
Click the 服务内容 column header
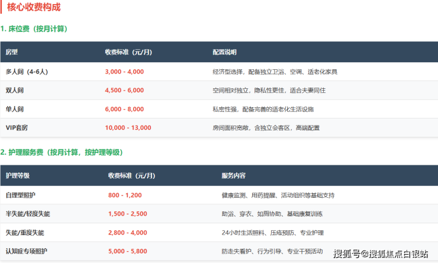[x=234, y=176]
